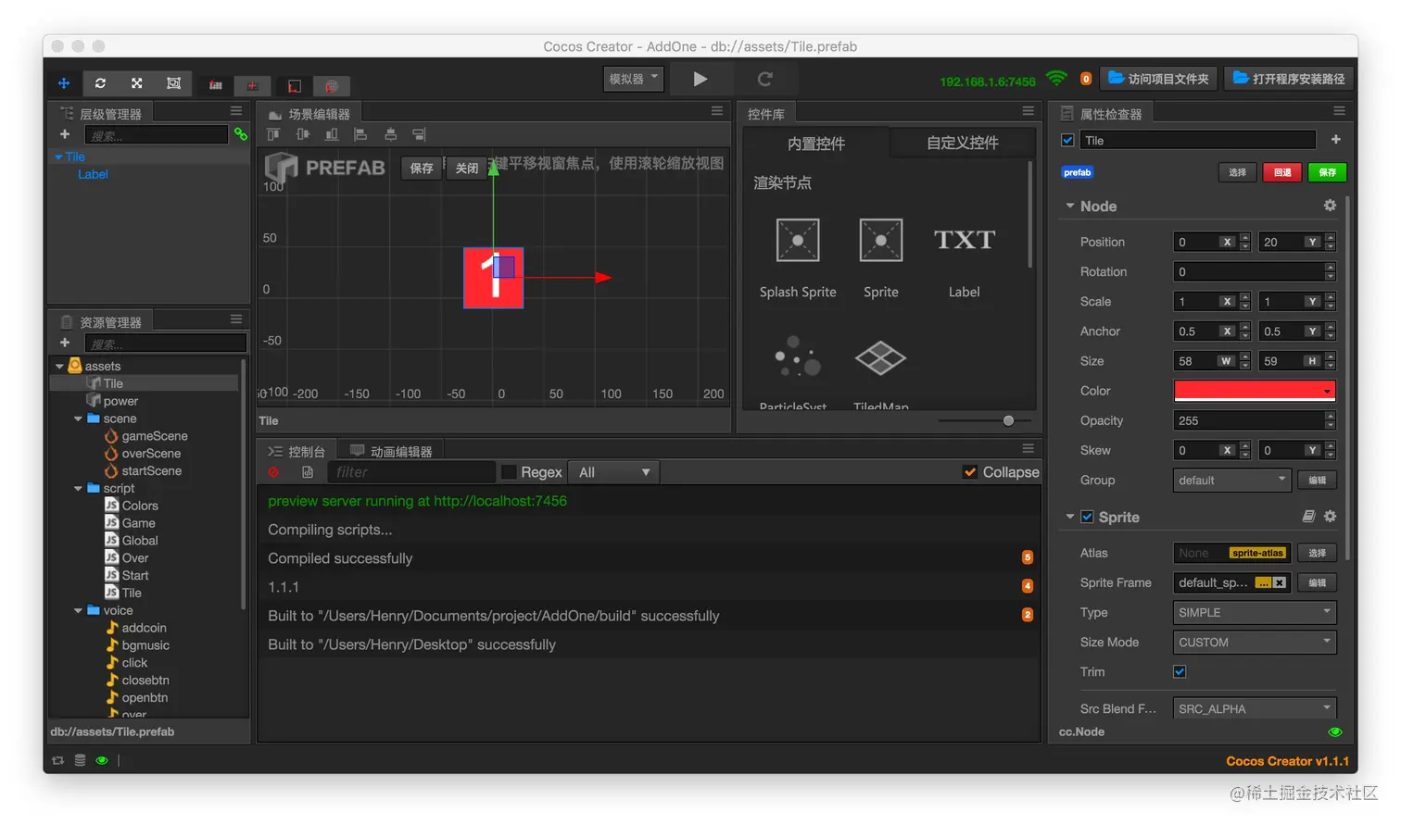Open assets panel menu
1401x825 pixels.
pyautogui.click(x=236, y=319)
